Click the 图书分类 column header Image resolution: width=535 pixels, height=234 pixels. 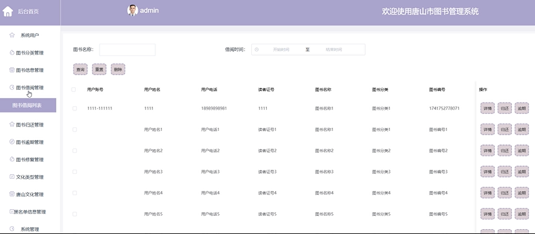(380, 90)
